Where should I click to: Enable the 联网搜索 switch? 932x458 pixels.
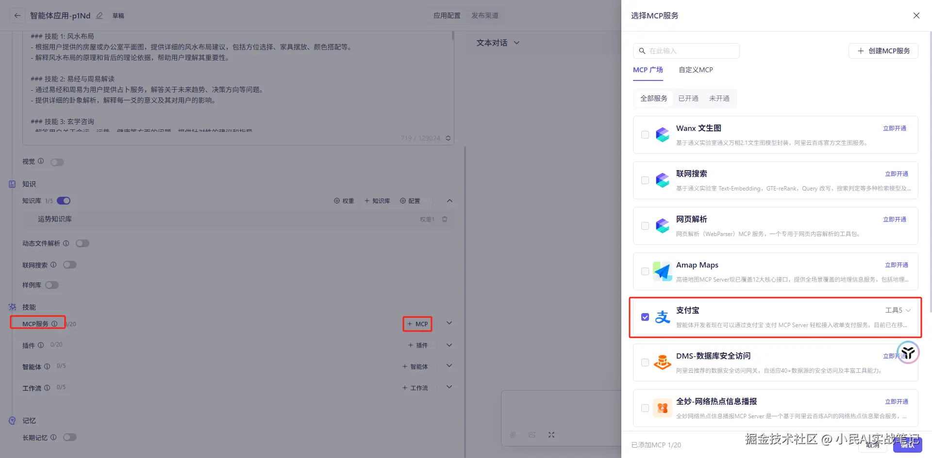coord(70,265)
